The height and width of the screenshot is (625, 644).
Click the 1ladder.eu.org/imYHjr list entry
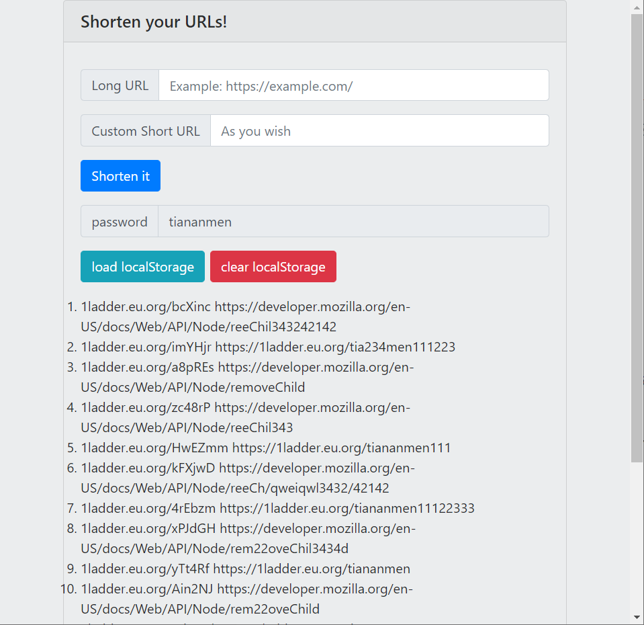(x=146, y=347)
